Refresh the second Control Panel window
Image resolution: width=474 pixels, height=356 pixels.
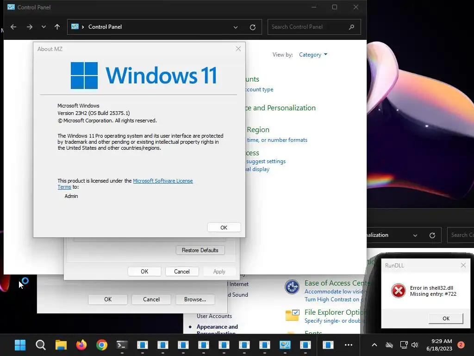tap(432, 235)
